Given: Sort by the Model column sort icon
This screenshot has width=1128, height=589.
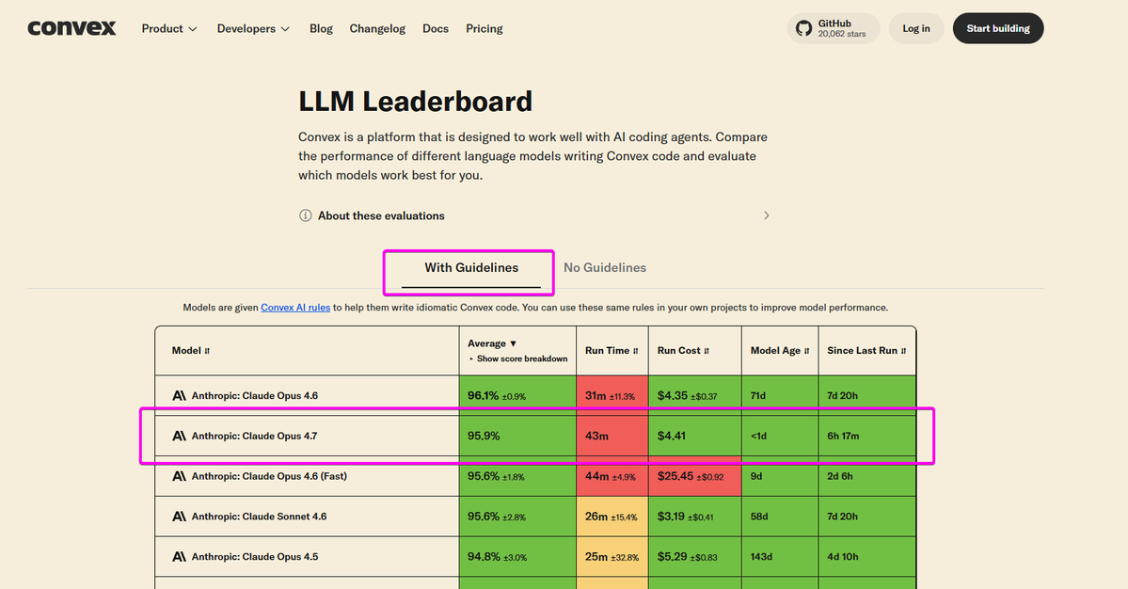Looking at the screenshot, I should pos(207,351).
